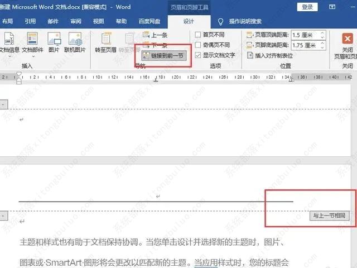357x268 pixels.
Task: Uncheck Show Document Text (显示文档文字)
Action: 198,55
